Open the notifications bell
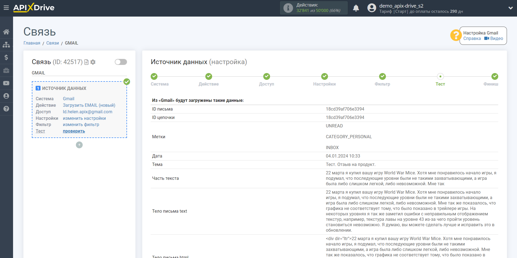The height and width of the screenshot is (258, 517). [356, 8]
